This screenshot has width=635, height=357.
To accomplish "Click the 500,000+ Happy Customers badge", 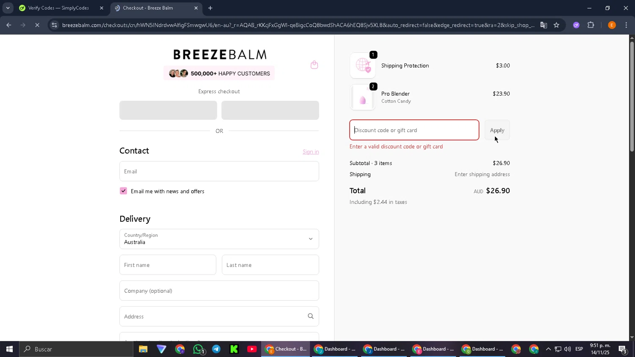I will pyautogui.click(x=219, y=73).
